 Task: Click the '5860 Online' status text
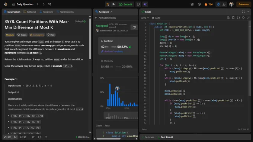click(83, 137)
